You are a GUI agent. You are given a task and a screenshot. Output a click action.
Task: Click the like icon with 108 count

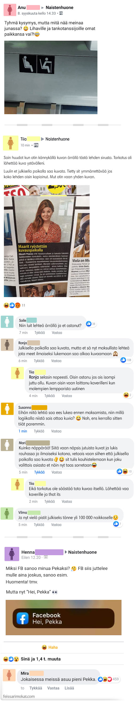[123, 360]
